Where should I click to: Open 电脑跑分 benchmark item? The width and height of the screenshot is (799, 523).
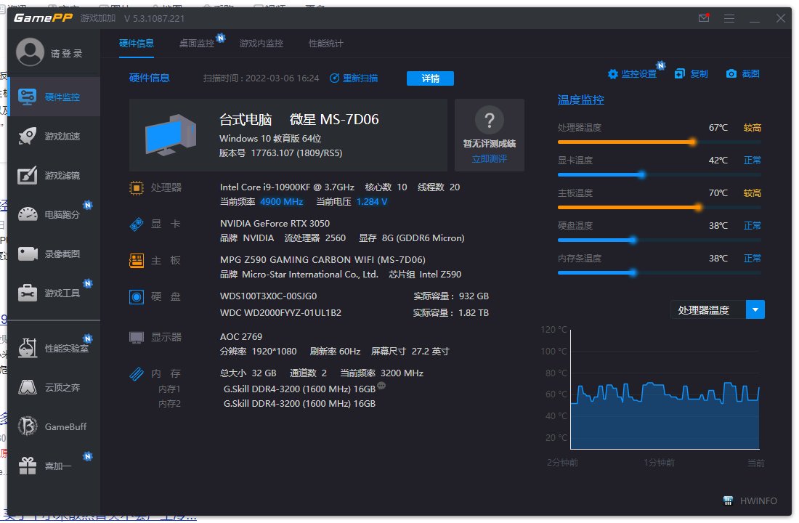[x=54, y=214]
